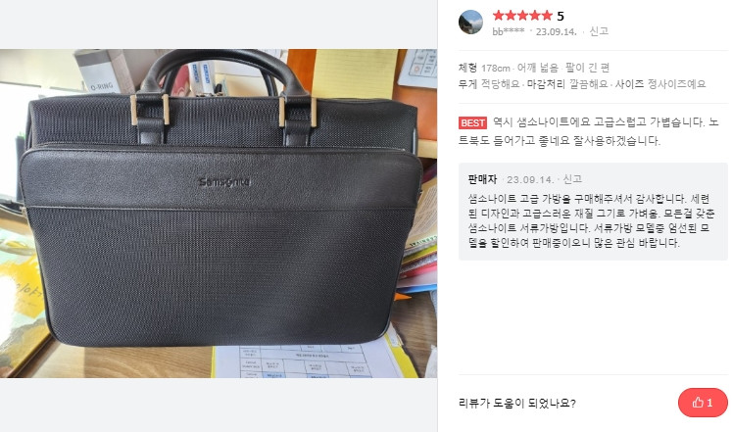
Task: Click the thumbs-up helpful button
Action: pos(703,403)
